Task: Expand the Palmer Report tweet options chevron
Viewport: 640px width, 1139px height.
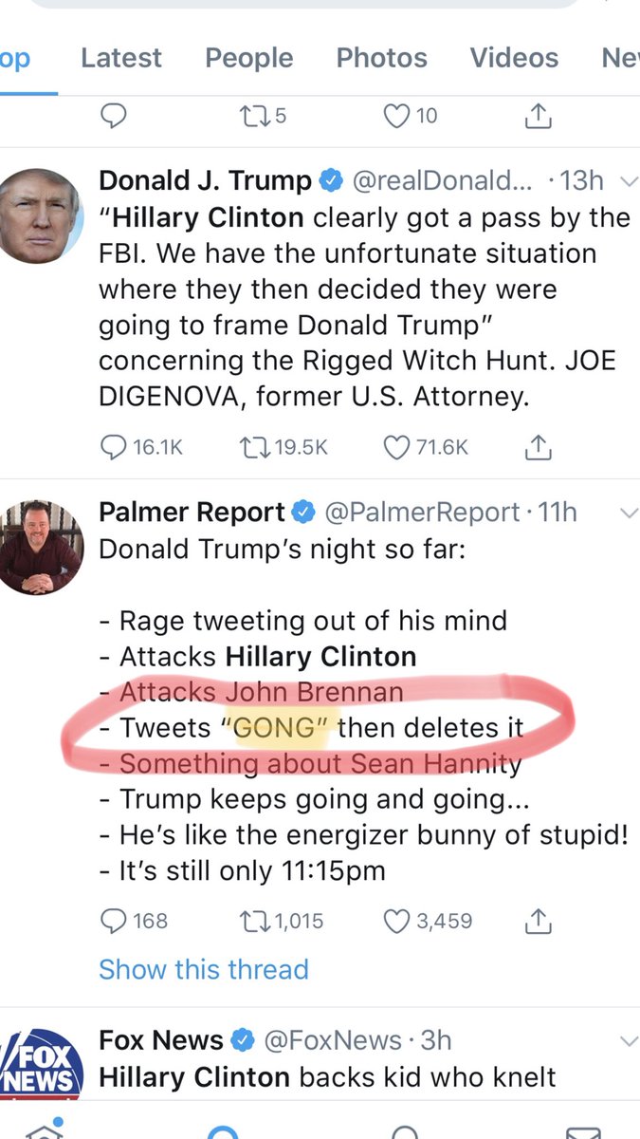Action: point(627,513)
